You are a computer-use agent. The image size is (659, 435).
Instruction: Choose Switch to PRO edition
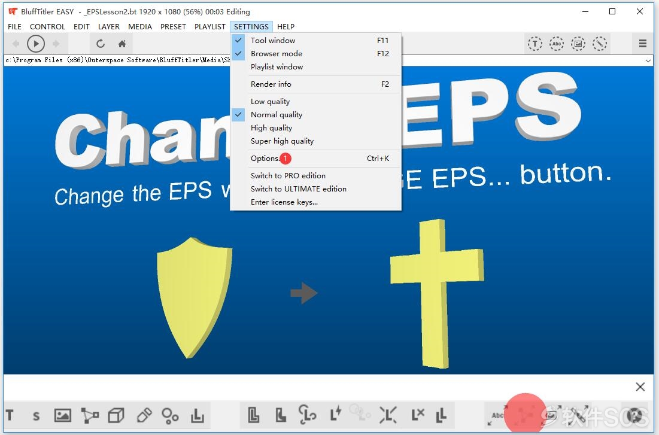(x=316, y=176)
